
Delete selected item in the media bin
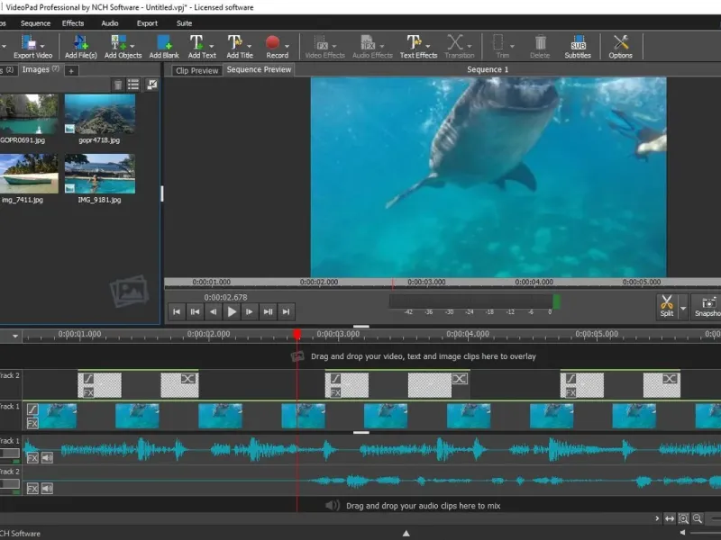118,85
